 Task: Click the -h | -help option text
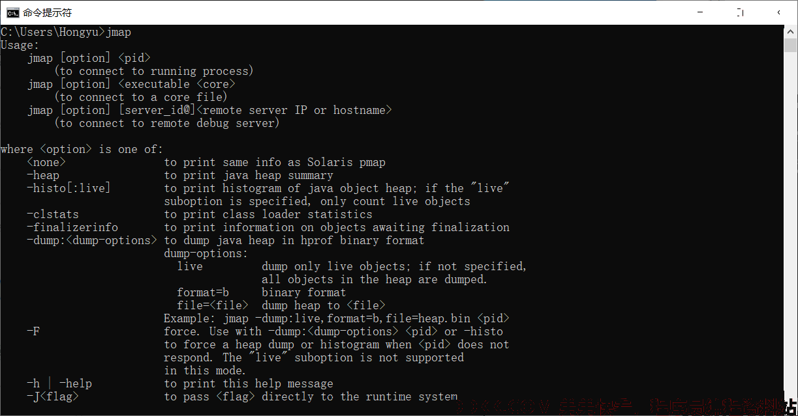59,383
